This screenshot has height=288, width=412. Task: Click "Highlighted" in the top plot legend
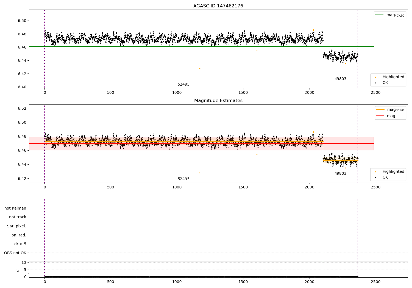click(393, 77)
